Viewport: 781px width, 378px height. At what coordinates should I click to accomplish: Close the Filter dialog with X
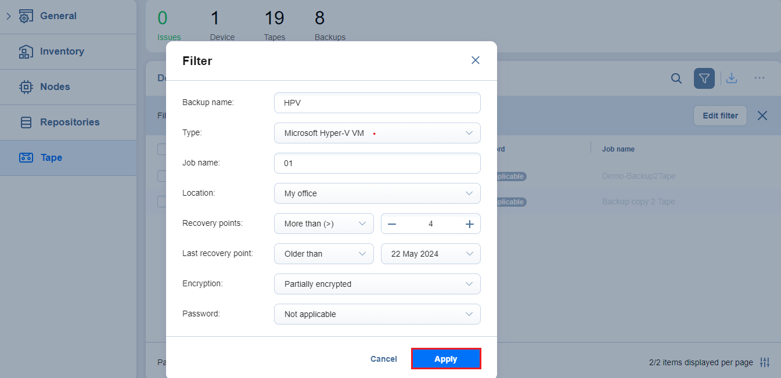coord(475,60)
